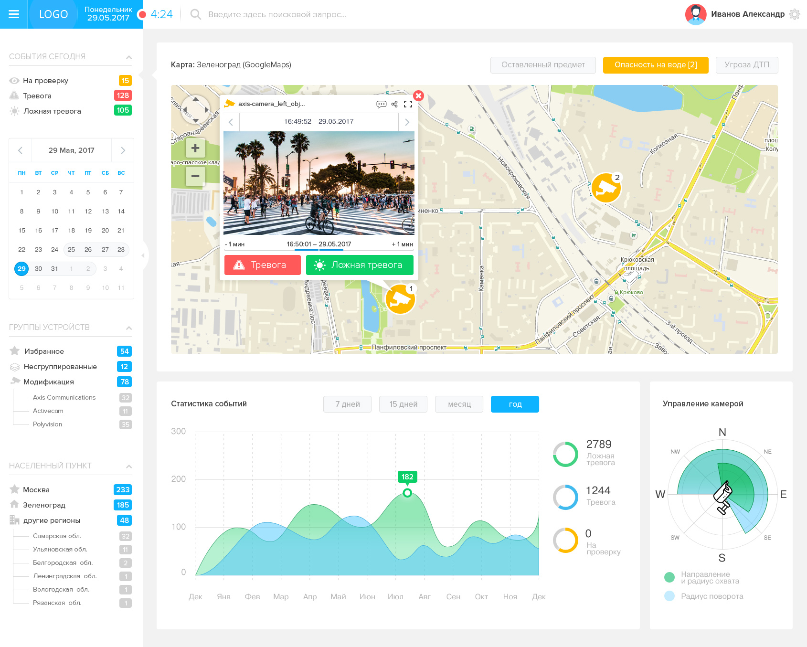The height and width of the screenshot is (647, 807).
Task: Select the camera marker numbered 2 on map
Action: (606, 188)
